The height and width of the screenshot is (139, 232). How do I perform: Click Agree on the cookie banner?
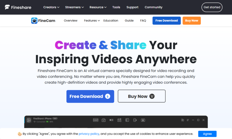point(207,134)
